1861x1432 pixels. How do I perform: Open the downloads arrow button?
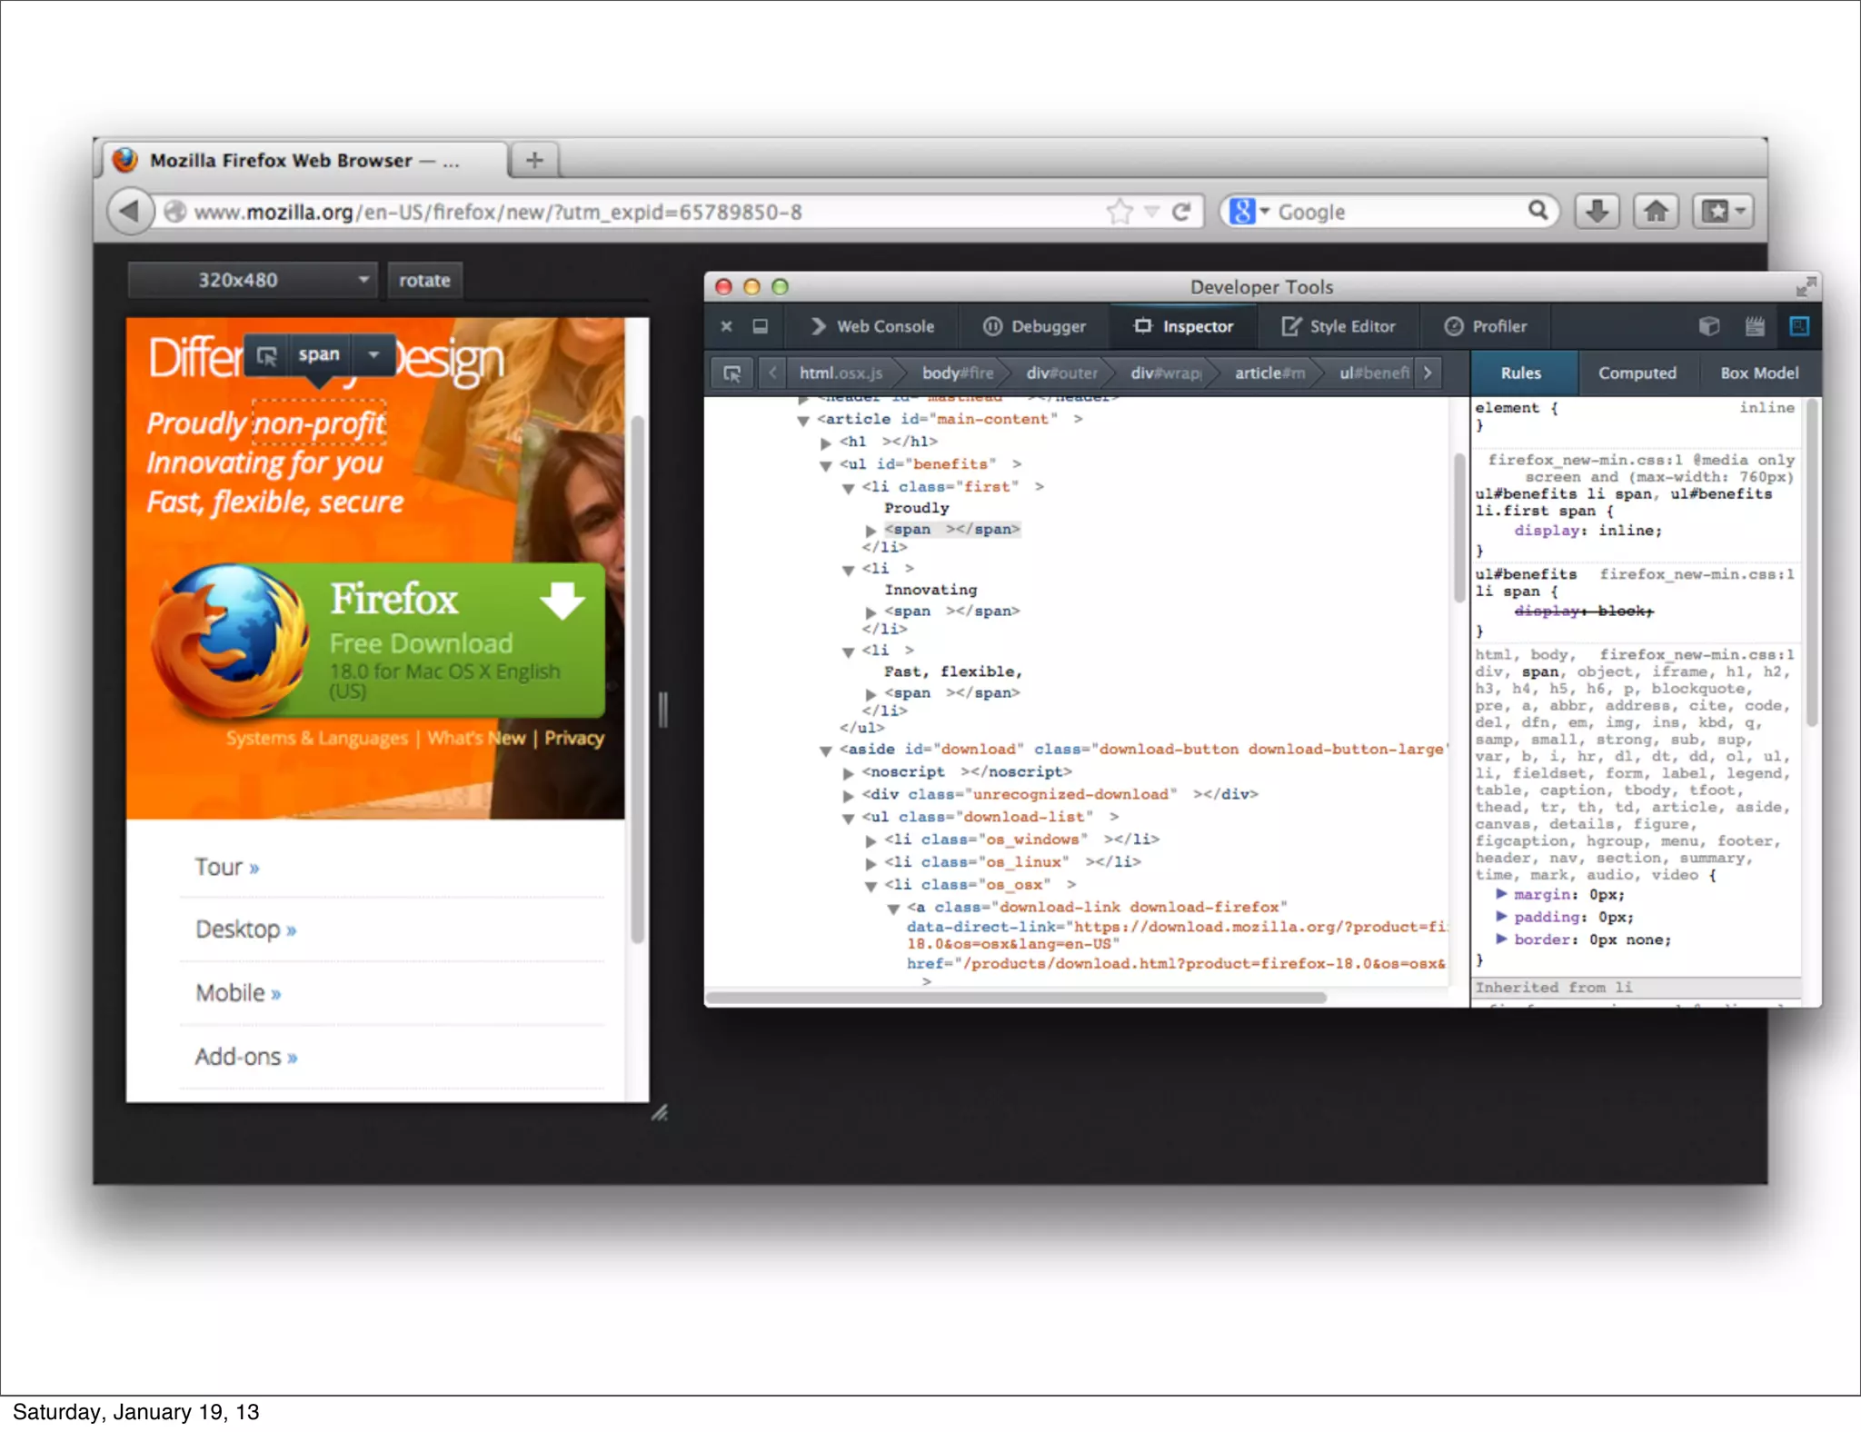pos(1597,212)
